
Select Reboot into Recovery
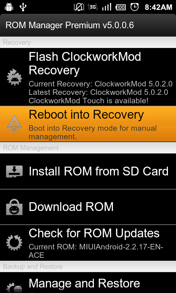tap(88, 124)
